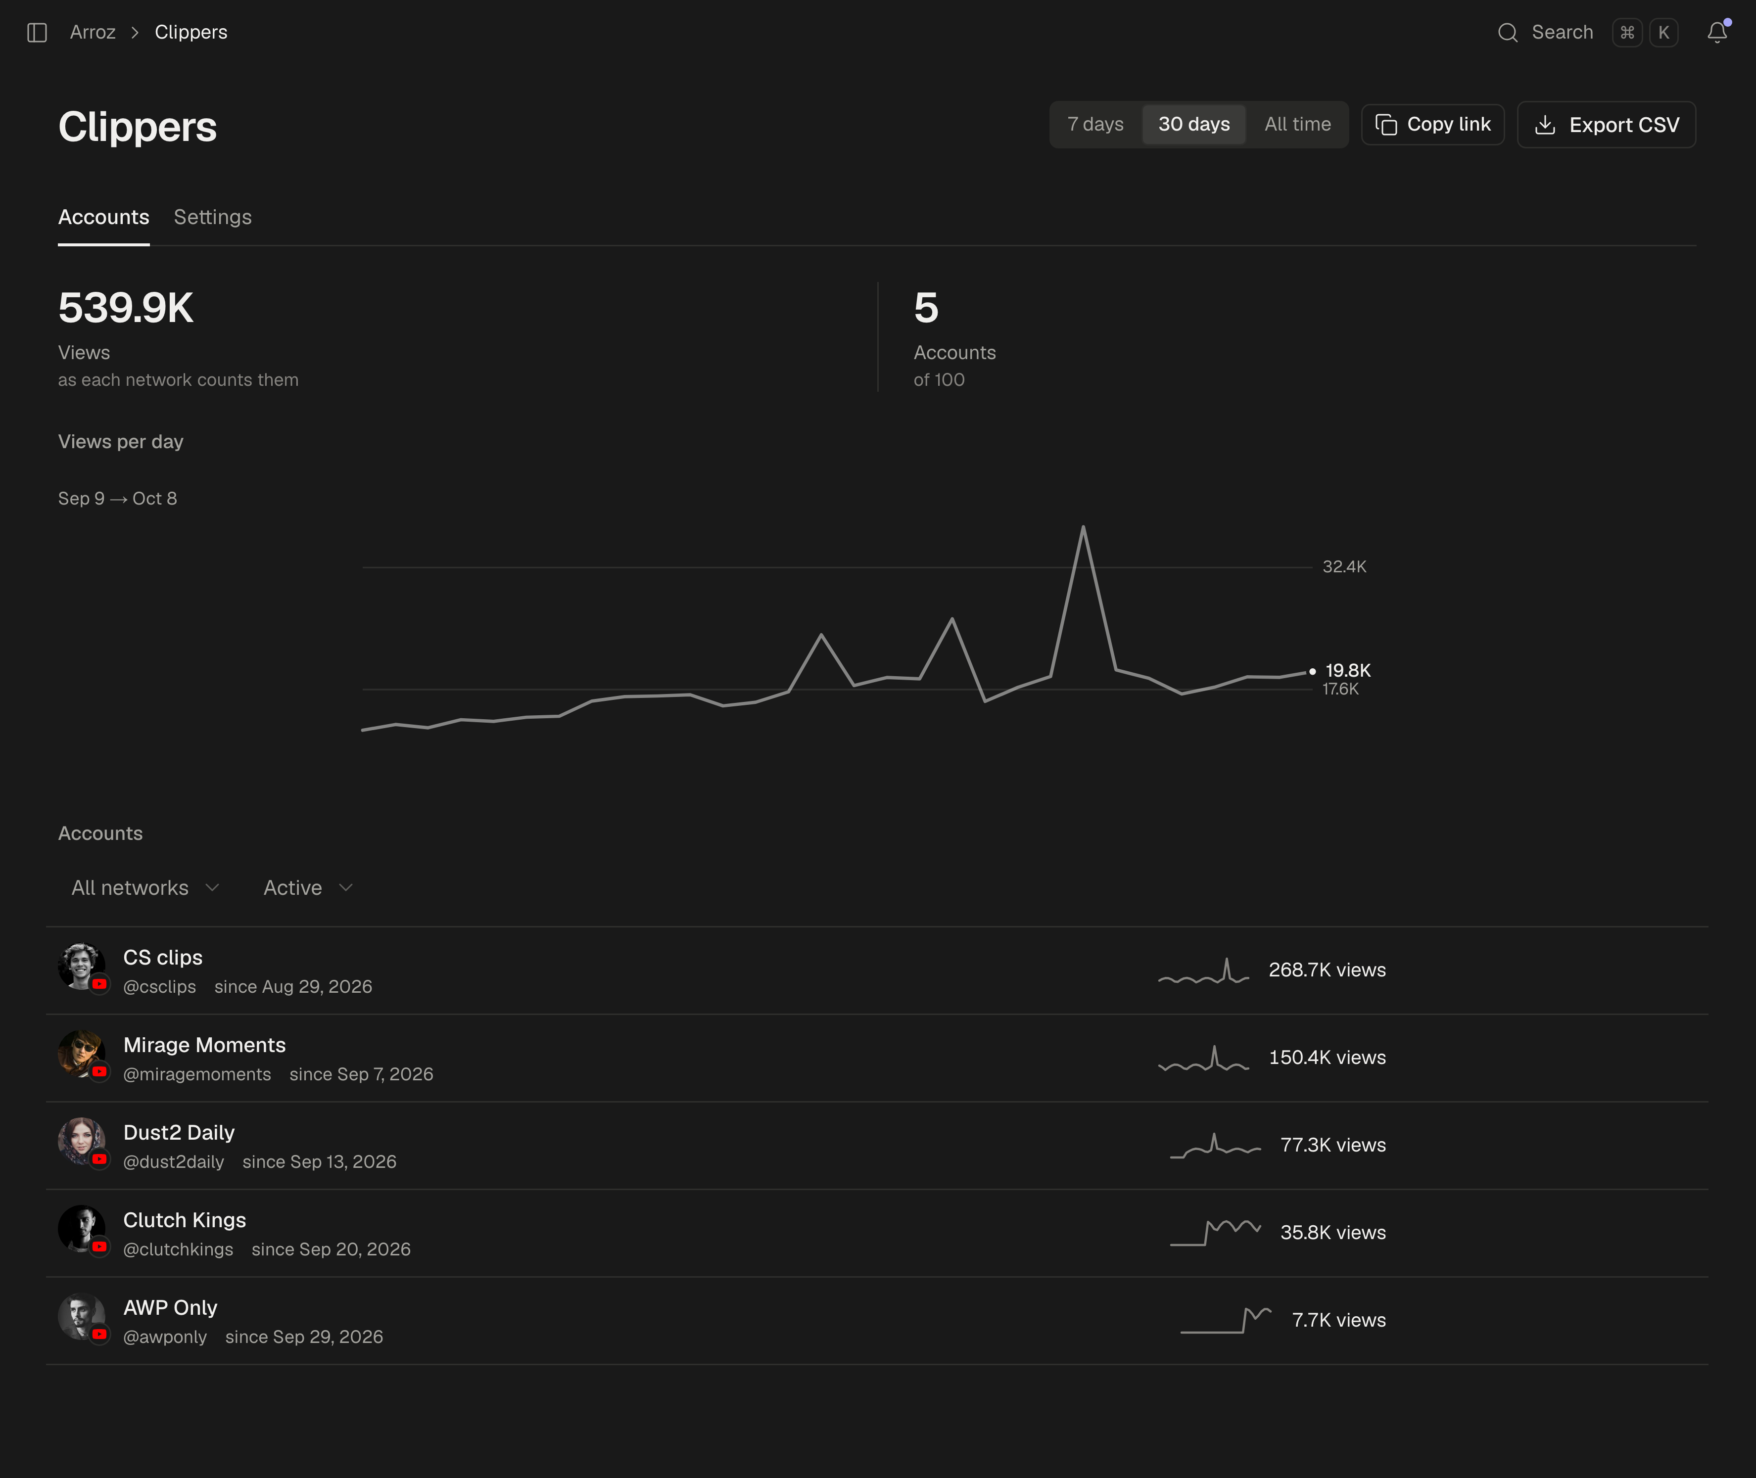Toggle the sidebar panel icon
The image size is (1756, 1478).
(x=37, y=33)
